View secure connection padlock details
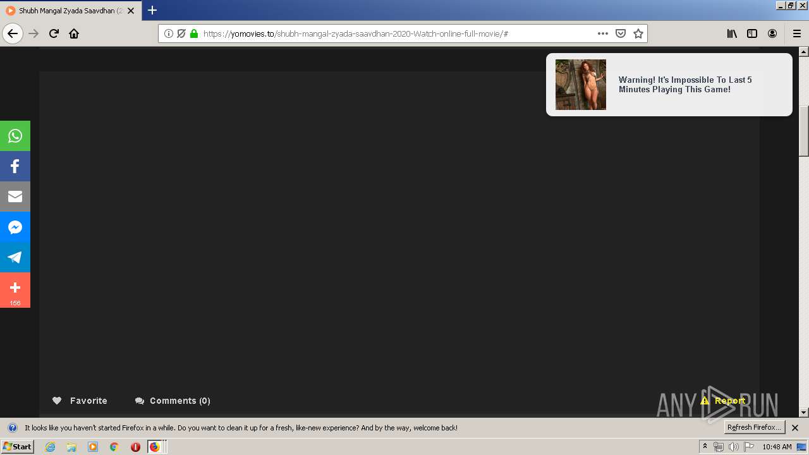 click(194, 33)
